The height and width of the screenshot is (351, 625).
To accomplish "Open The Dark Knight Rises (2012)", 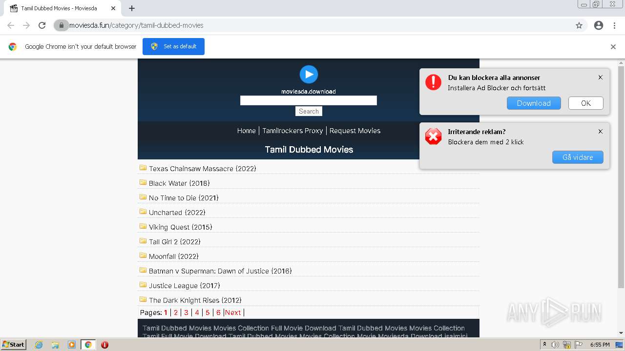I will 195,300.
